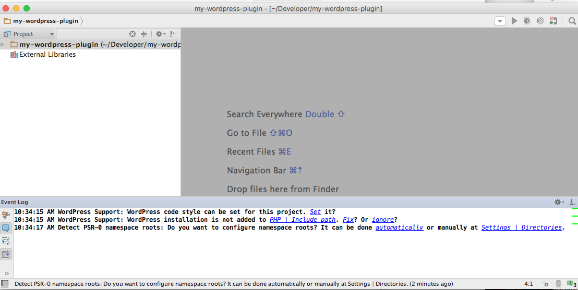Click the Event Log panel title
Image resolution: width=578 pixels, height=290 pixels.
click(15, 202)
